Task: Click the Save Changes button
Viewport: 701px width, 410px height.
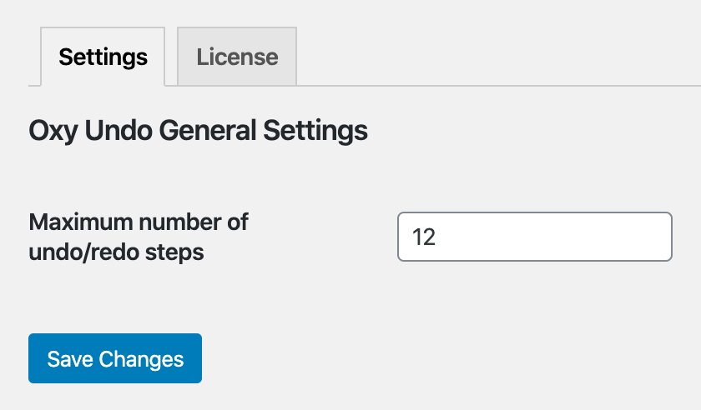Action: [x=115, y=358]
